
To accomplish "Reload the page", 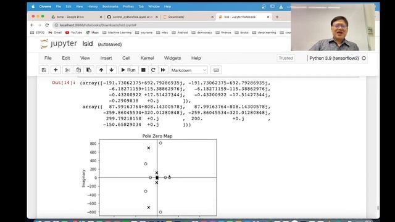I will 47,25.
